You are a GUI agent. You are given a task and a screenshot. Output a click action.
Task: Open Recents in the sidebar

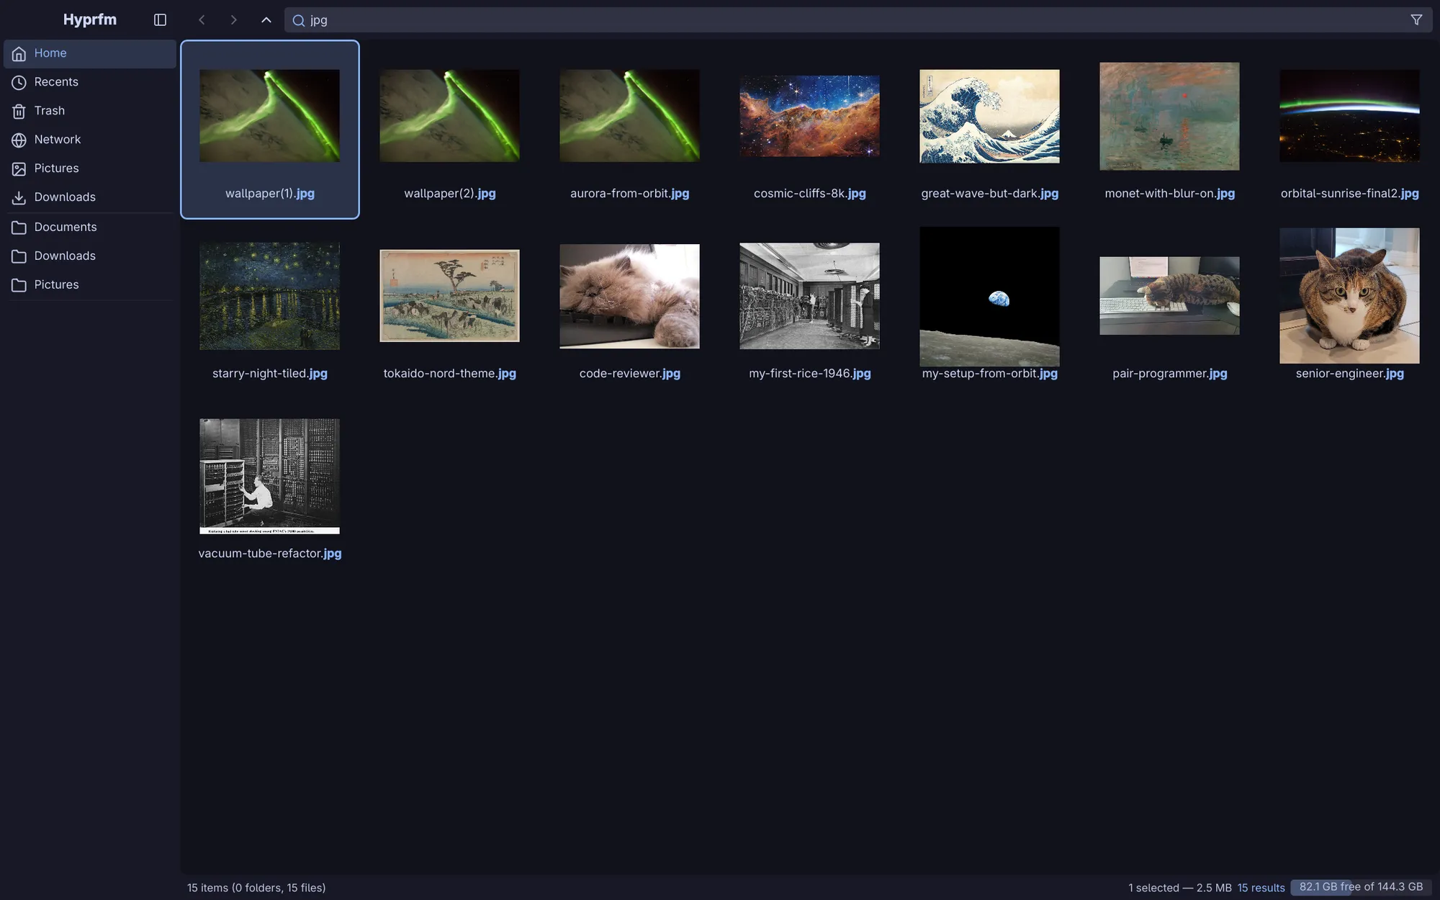coord(90,83)
